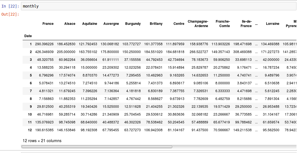This screenshot has width=297, height=153.
Task: Click the Champagne-Ardenne column header
Action: point(198,24)
